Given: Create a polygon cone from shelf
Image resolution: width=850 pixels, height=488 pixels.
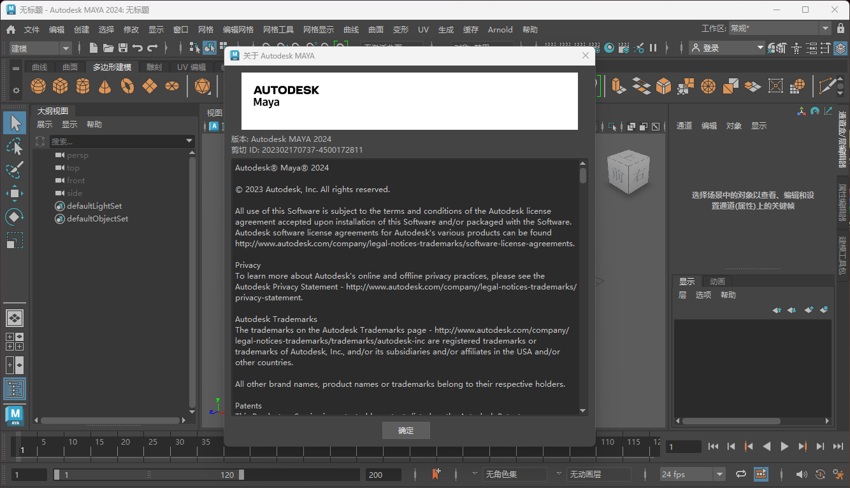Looking at the screenshot, I should 105,85.
